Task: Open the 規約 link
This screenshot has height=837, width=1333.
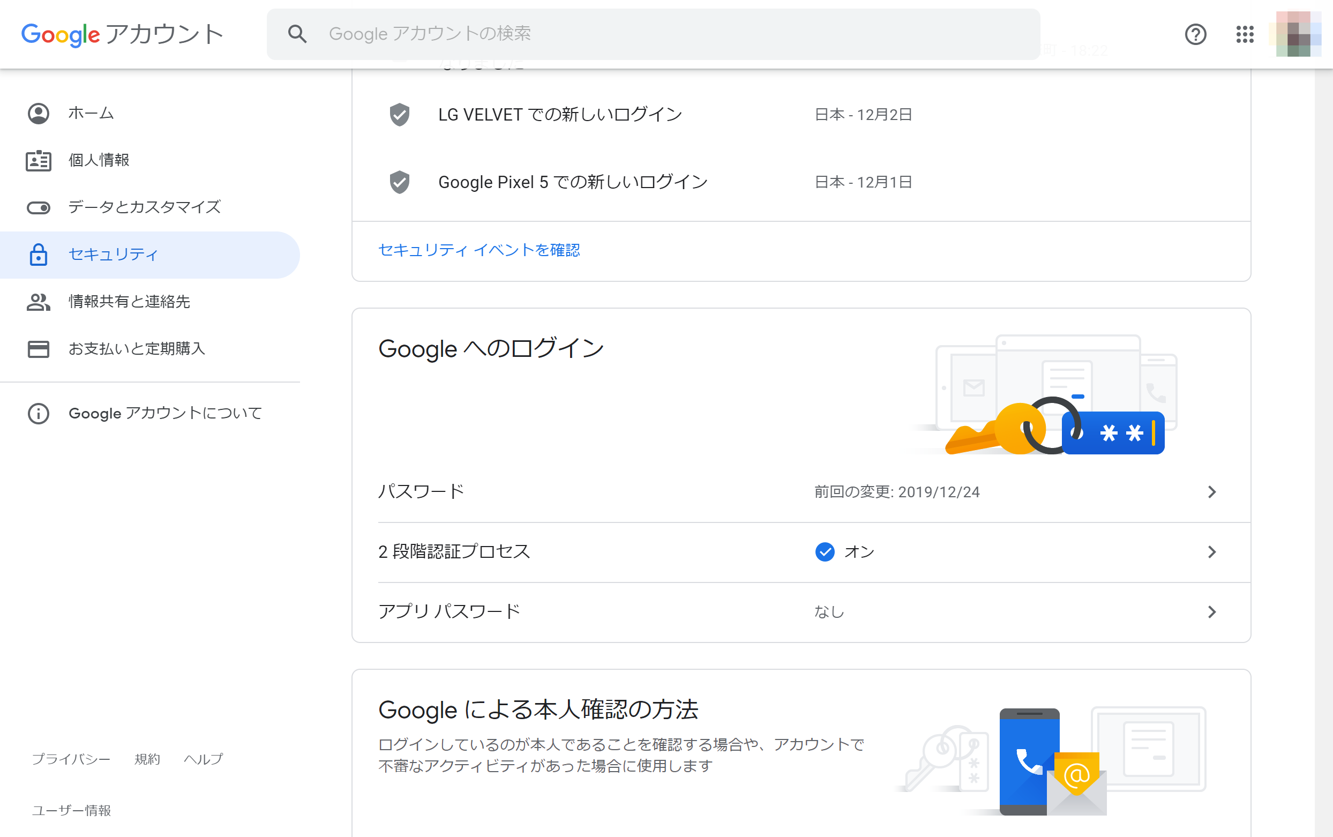Action: 147,759
